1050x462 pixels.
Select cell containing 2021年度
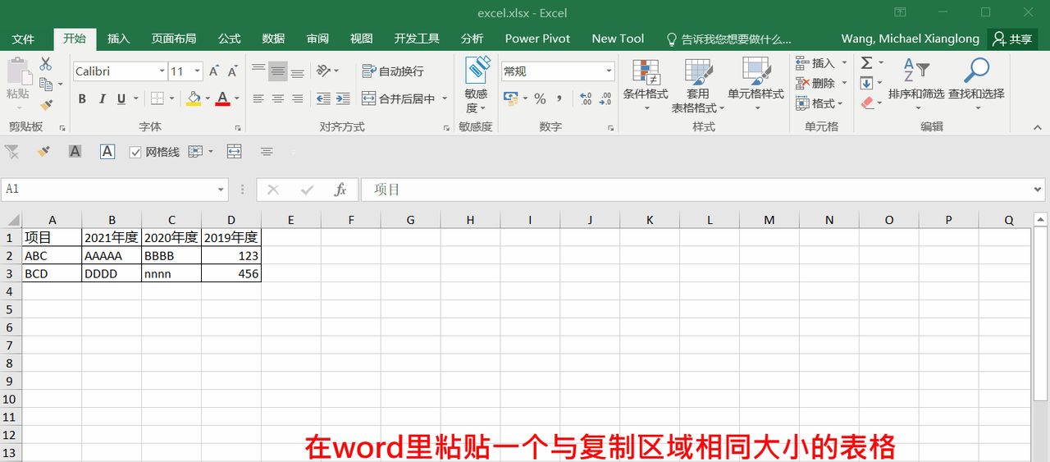(112, 237)
